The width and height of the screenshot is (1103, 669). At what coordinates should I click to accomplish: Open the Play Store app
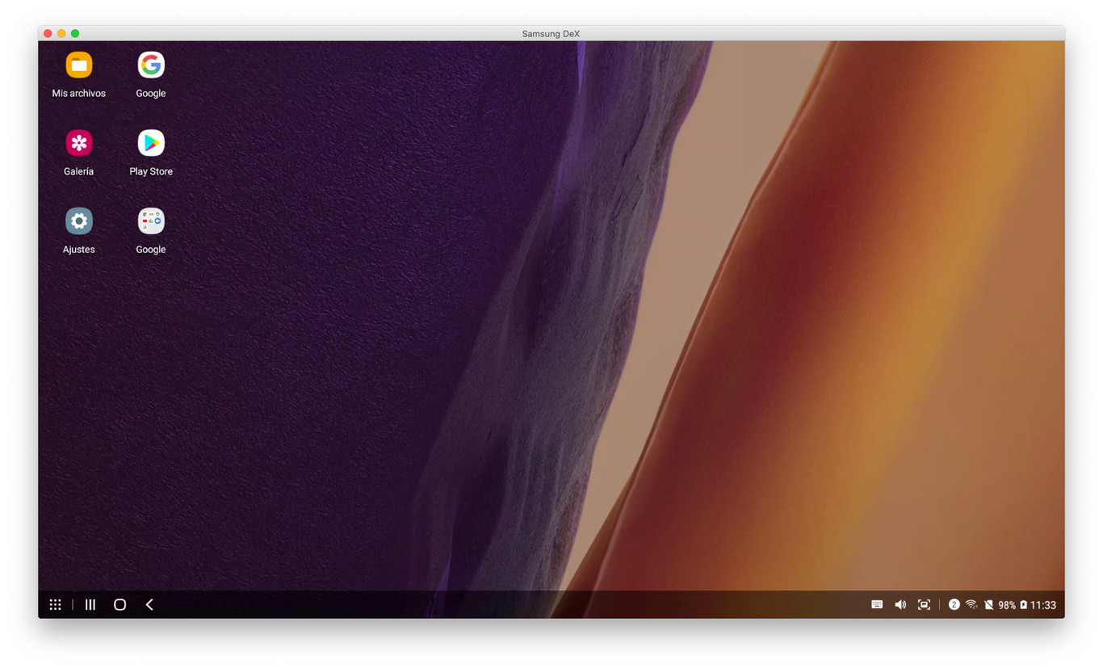click(x=151, y=144)
